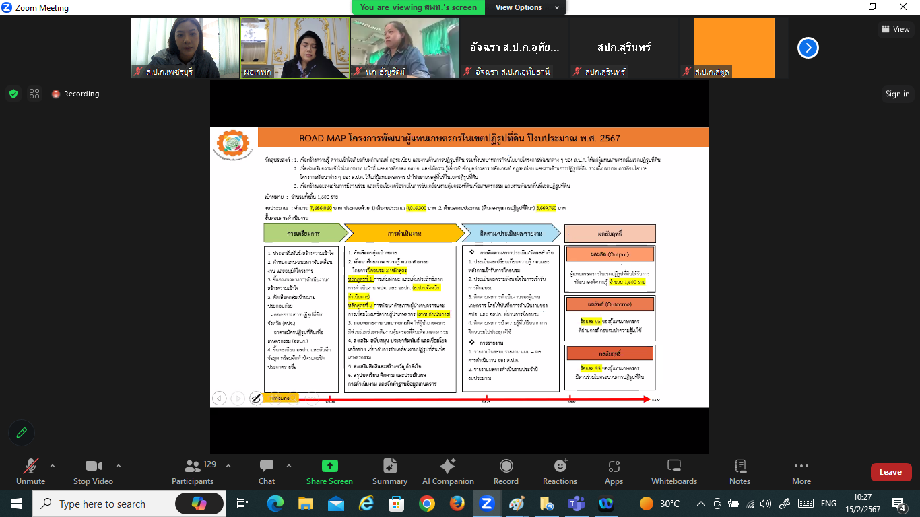Open the View Options dropdown
920x517 pixels.
coord(527,7)
